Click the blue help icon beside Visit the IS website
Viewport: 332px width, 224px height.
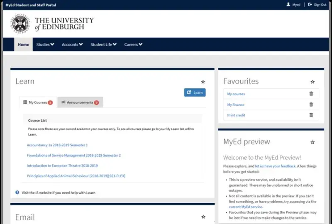17,192
